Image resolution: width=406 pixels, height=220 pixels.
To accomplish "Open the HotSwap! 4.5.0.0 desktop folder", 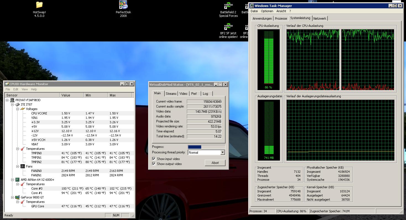I will (x=39, y=5).
